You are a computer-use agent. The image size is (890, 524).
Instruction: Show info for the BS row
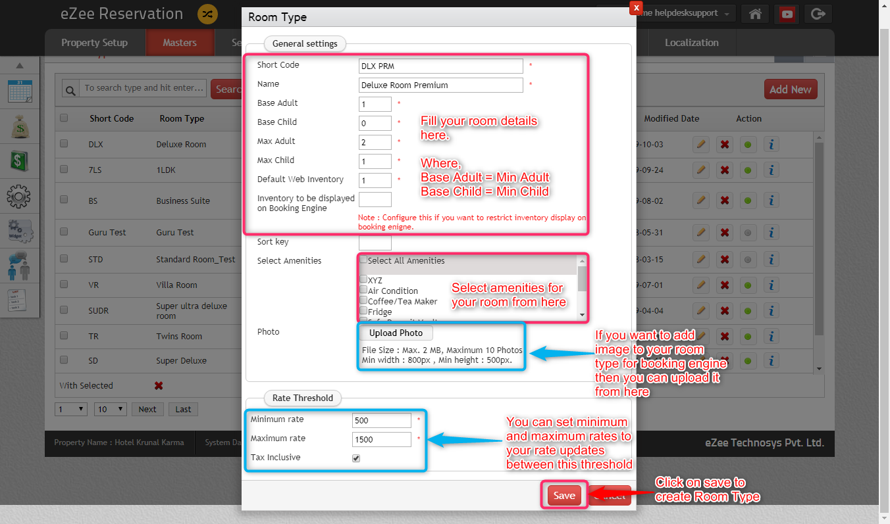(x=772, y=200)
